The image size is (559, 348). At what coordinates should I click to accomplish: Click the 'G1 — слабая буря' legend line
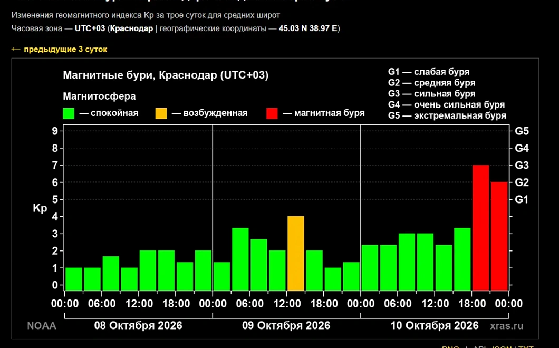click(x=429, y=72)
